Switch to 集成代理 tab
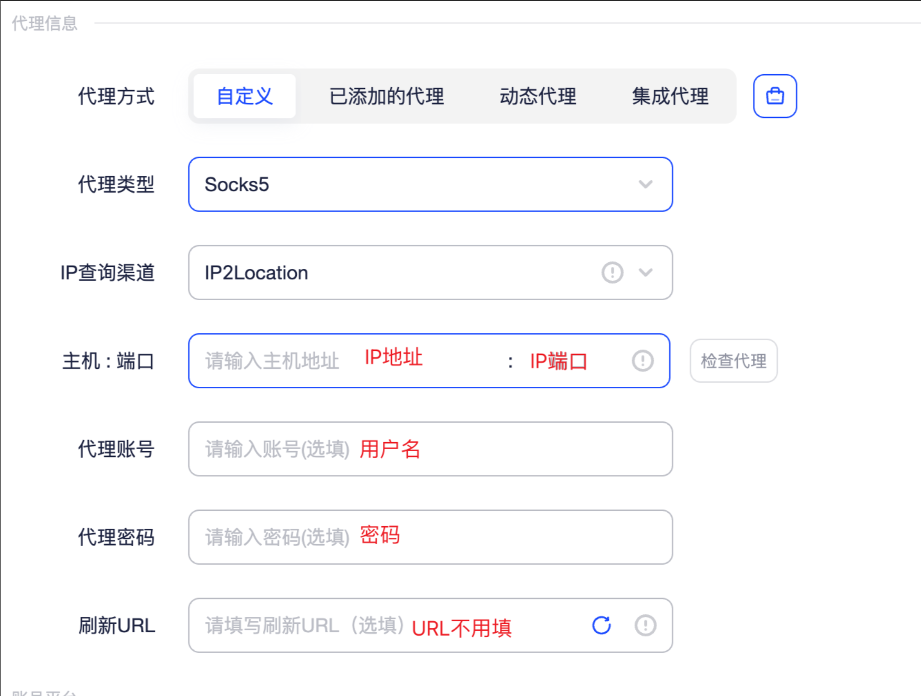Viewport: 921px width, 696px height. pyautogui.click(x=670, y=96)
